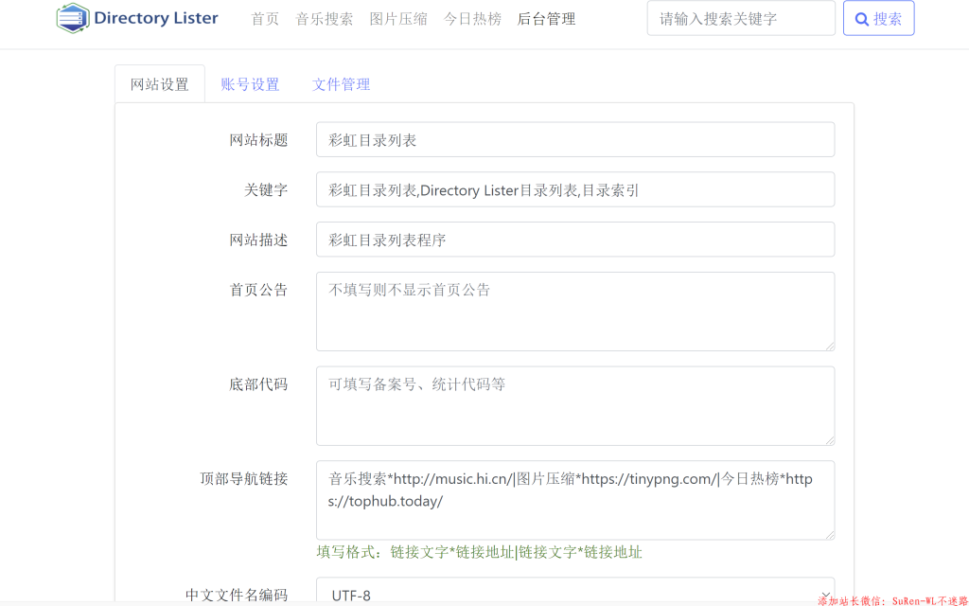Click the 填写格式 hint text
Image resolution: width=969 pixels, height=606 pixels.
click(480, 552)
